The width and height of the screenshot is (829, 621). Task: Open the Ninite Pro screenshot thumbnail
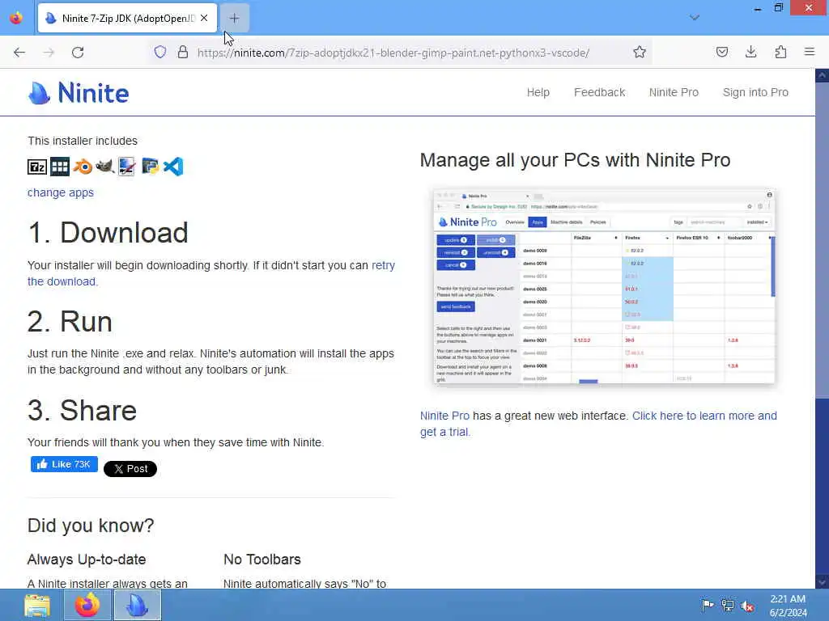click(604, 286)
